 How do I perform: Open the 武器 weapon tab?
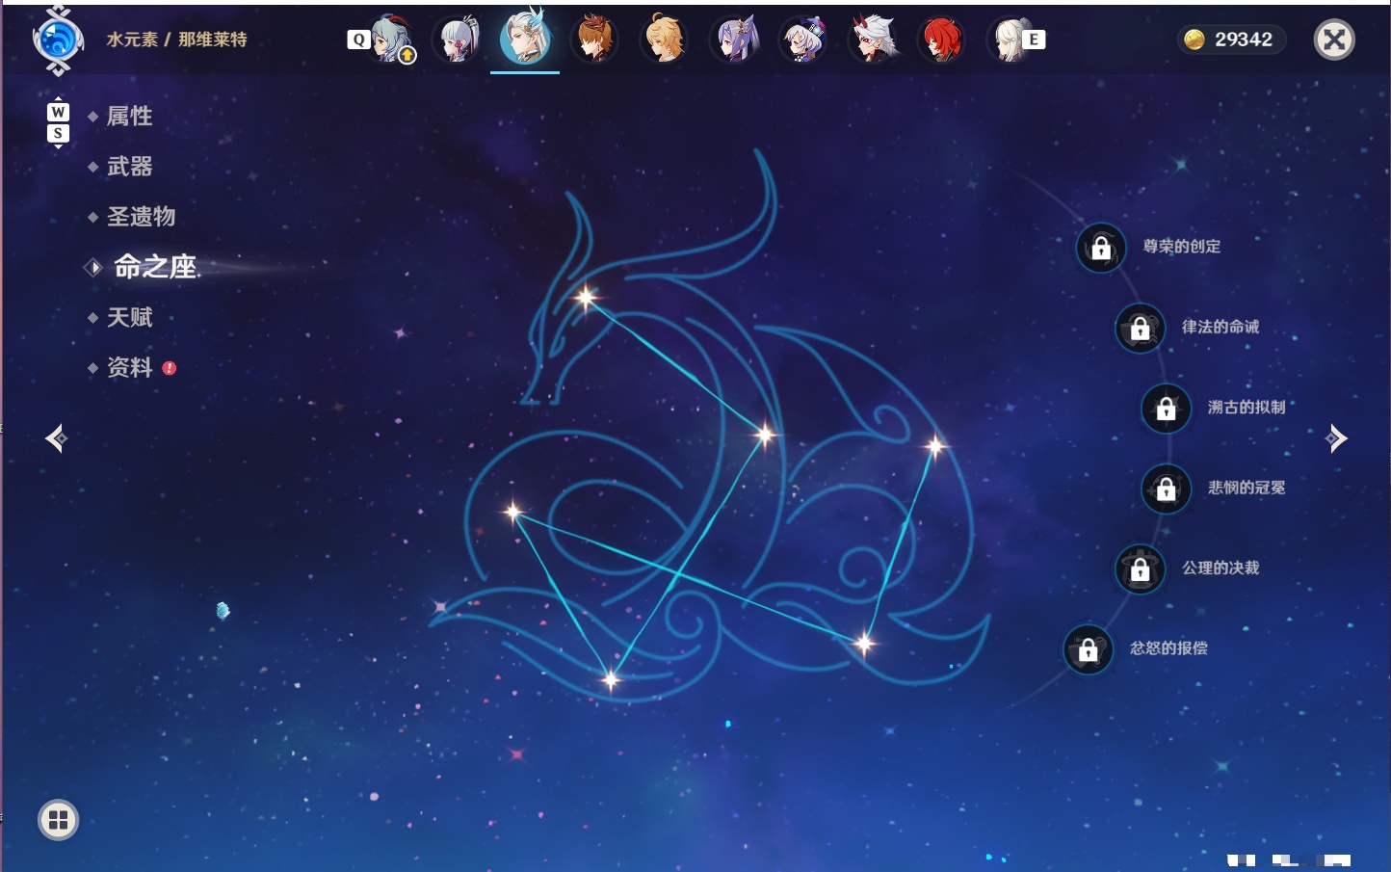pyautogui.click(x=129, y=167)
